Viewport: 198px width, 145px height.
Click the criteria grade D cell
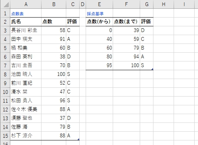pyautogui.click(x=147, y=31)
